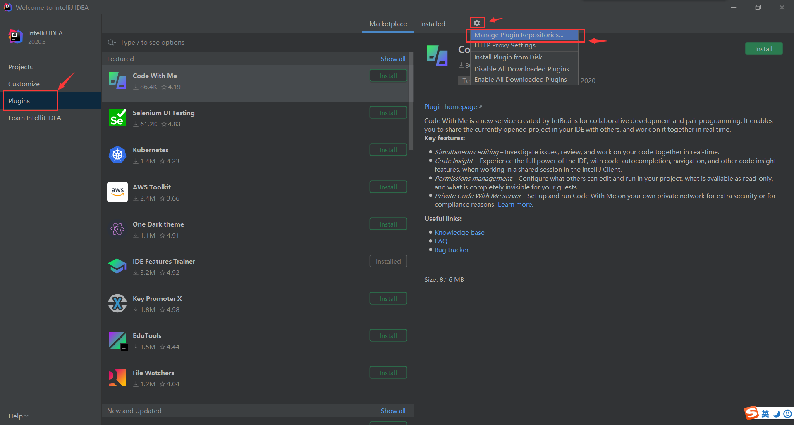
Task: Click the green Install button in details pane
Action: (763, 49)
